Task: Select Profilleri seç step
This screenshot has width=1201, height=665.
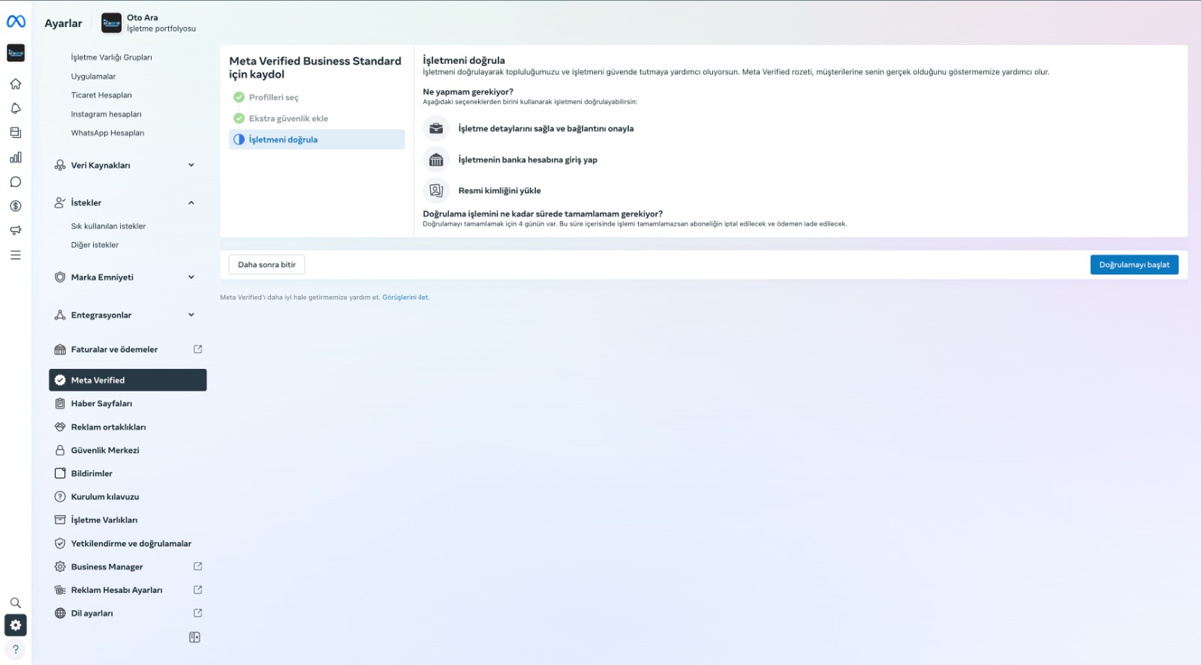Action: (317, 97)
